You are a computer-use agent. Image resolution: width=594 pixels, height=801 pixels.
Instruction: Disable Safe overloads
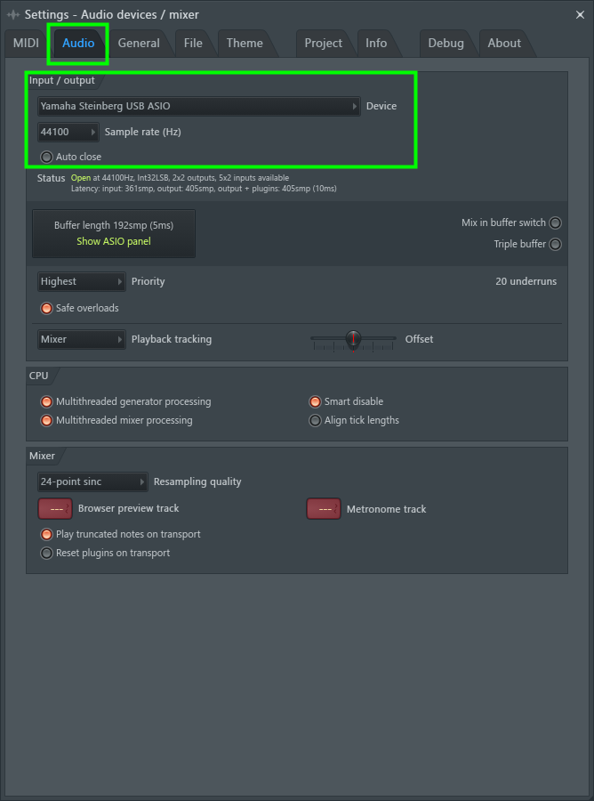[46, 308]
